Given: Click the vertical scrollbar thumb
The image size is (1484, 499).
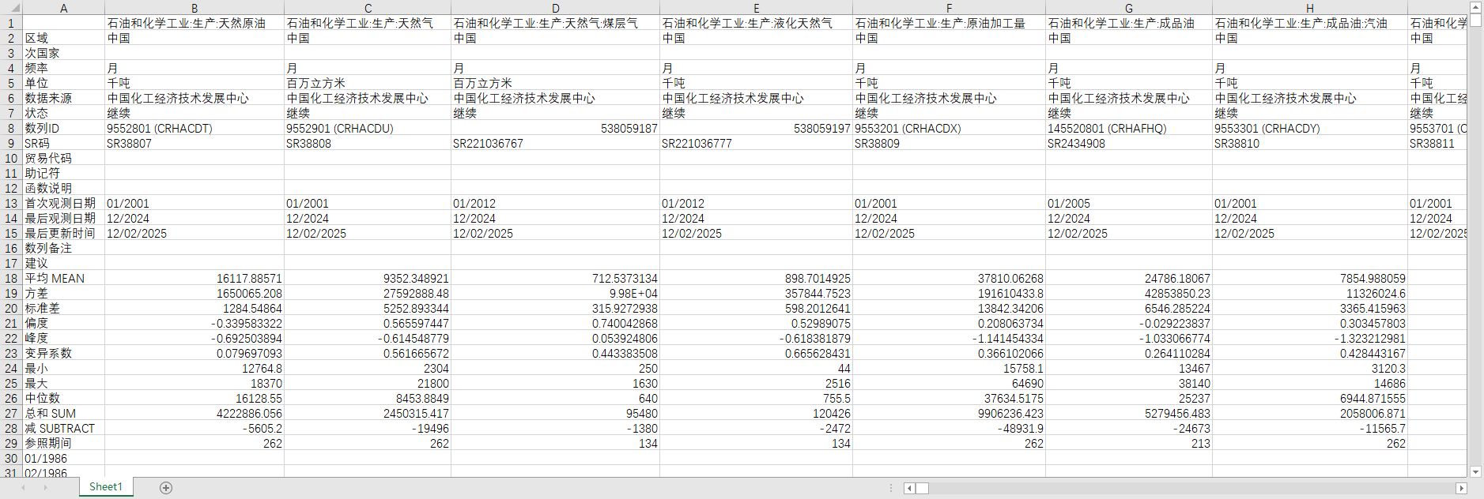Looking at the screenshot, I should [x=1475, y=21].
